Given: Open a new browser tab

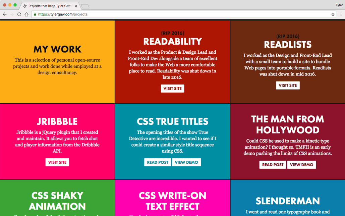Looking at the screenshot, I should click(x=84, y=5).
